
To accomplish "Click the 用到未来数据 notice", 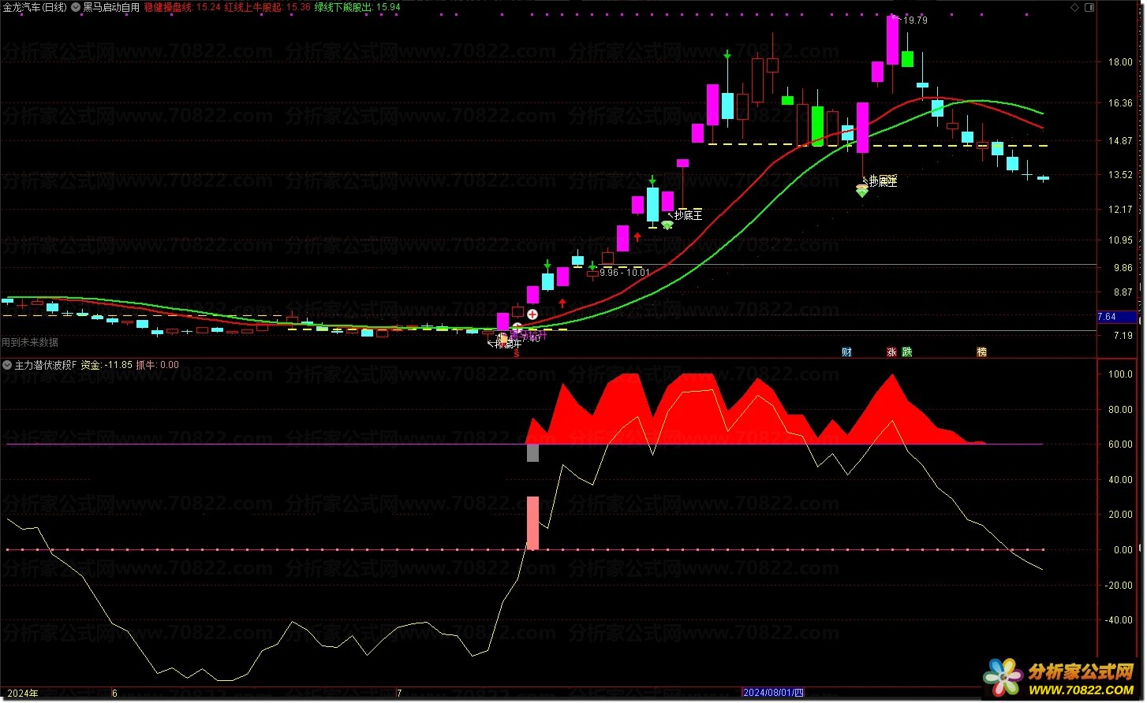I will [x=30, y=342].
